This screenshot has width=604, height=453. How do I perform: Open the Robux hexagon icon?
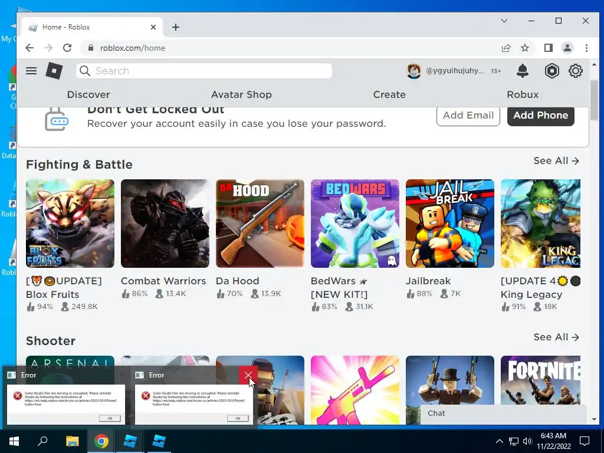[x=552, y=71]
